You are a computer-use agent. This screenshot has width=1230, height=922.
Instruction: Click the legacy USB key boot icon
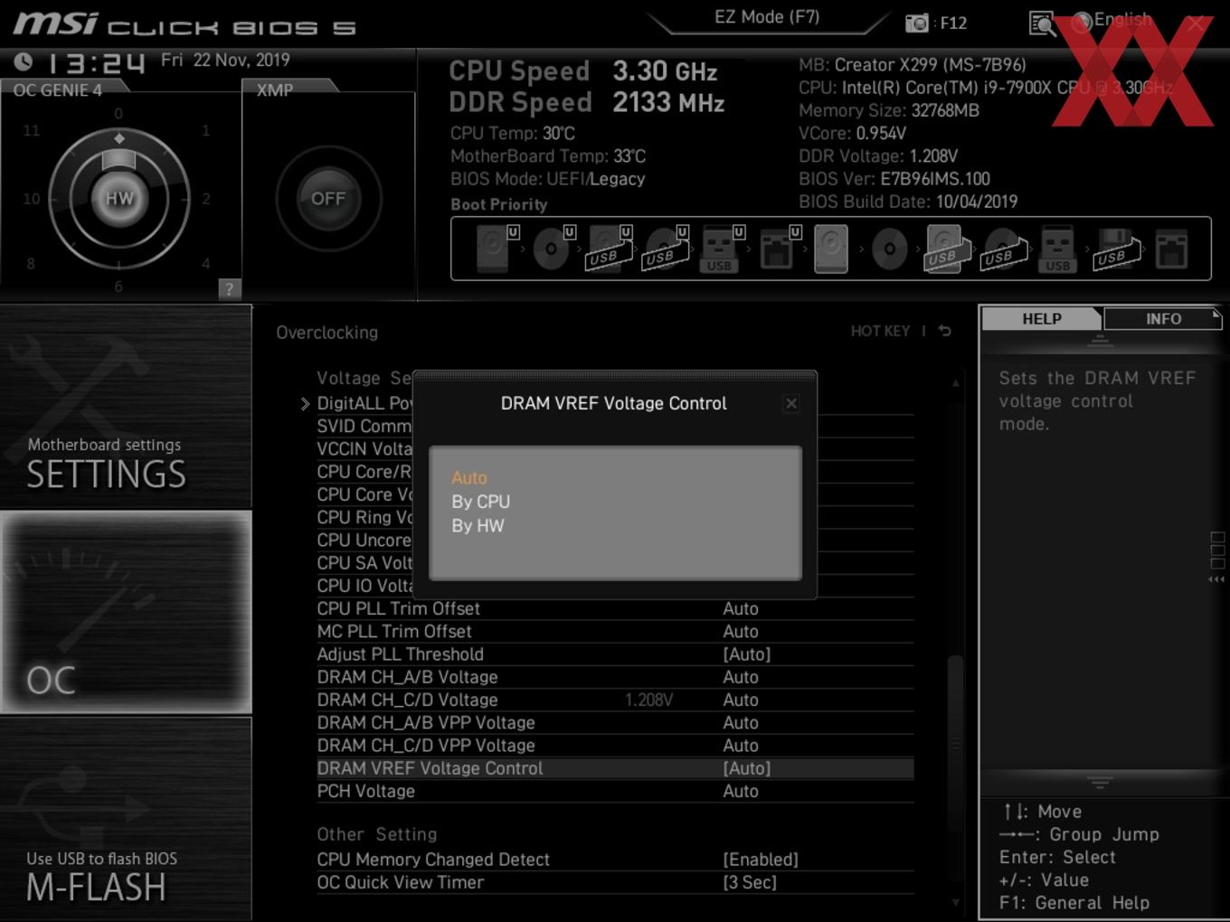point(1057,249)
